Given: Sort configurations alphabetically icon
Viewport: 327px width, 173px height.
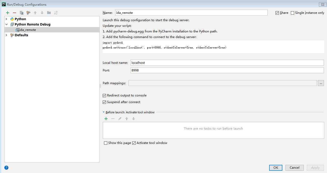Looking at the screenshot, I should [56, 13].
